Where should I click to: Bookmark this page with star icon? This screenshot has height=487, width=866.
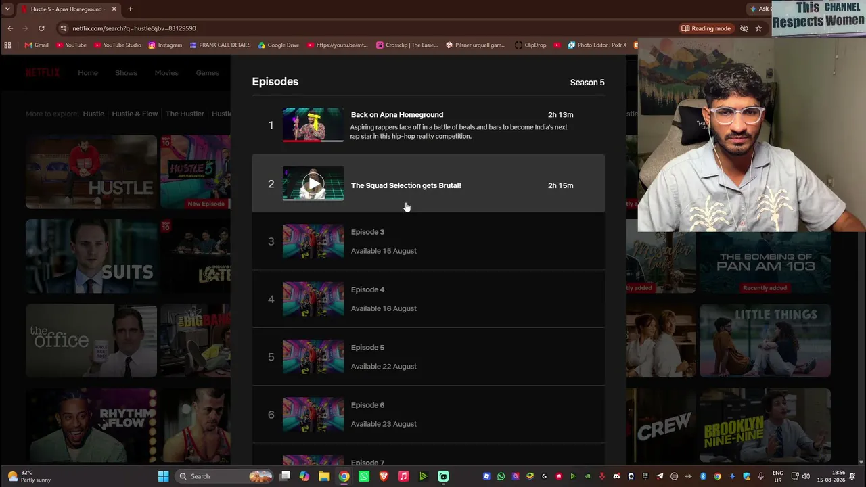[758, 28]
